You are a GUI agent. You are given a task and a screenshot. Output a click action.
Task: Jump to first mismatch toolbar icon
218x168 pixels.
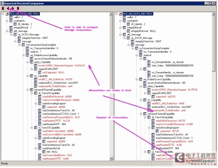click(x=3, y=8)
